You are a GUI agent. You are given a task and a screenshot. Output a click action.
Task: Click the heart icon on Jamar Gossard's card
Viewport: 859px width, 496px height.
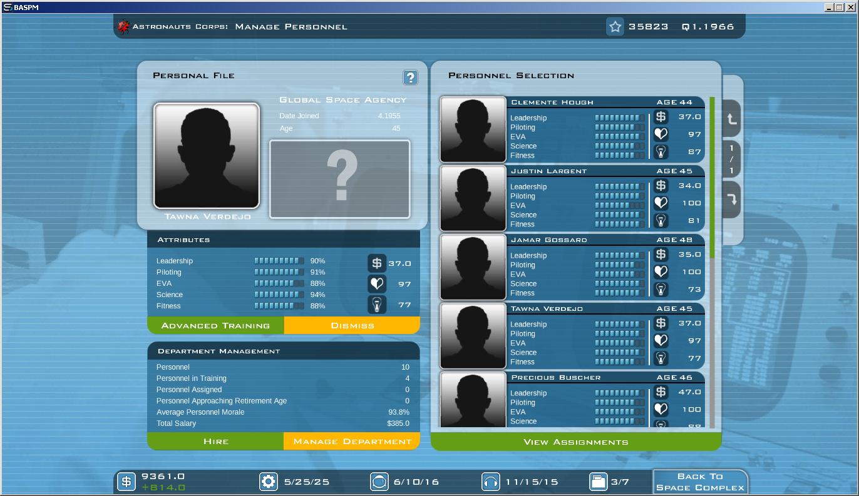[661, 271]
